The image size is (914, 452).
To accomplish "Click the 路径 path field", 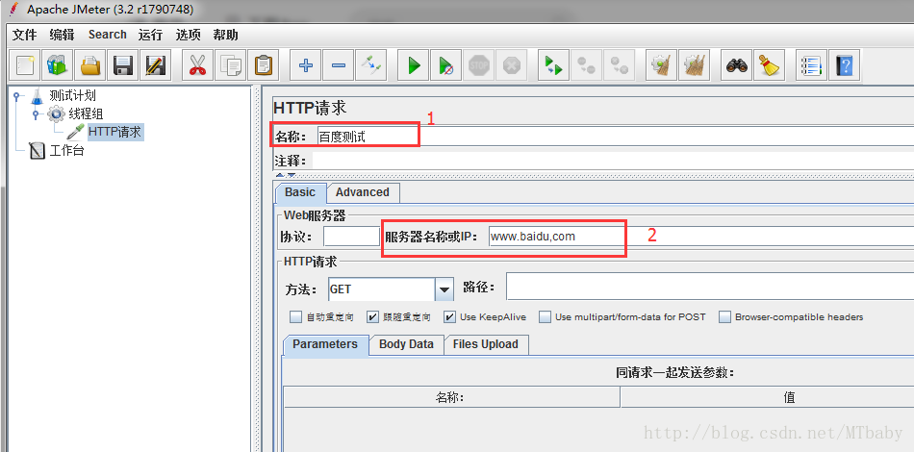I will pyautogui.click(x=710, y=287).
